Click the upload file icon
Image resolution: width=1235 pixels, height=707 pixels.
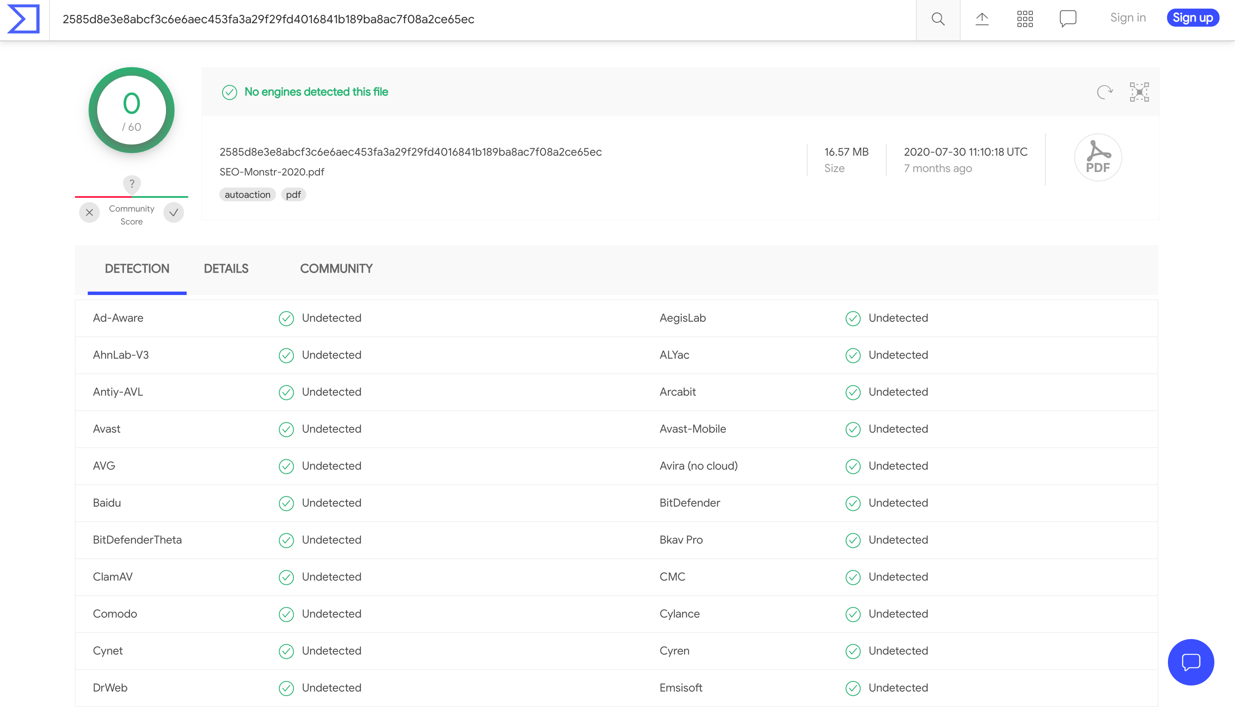[x=982, y=19]
